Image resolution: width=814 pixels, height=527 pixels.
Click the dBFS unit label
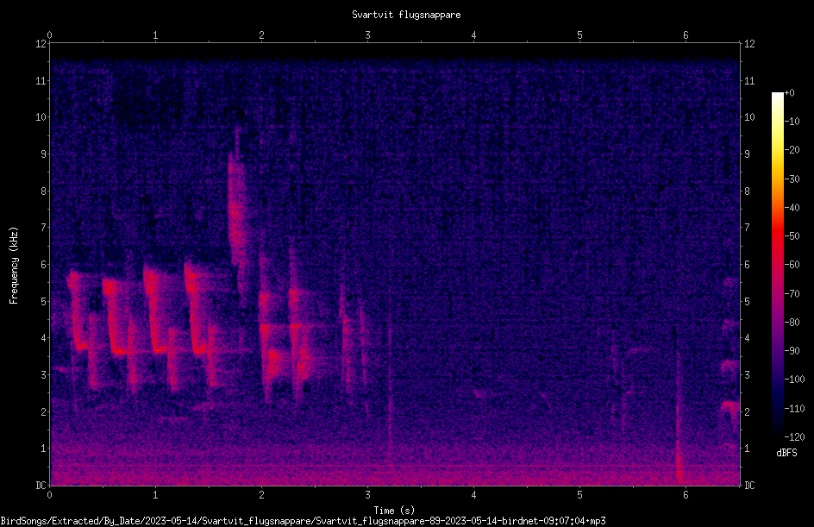point(786,453)
